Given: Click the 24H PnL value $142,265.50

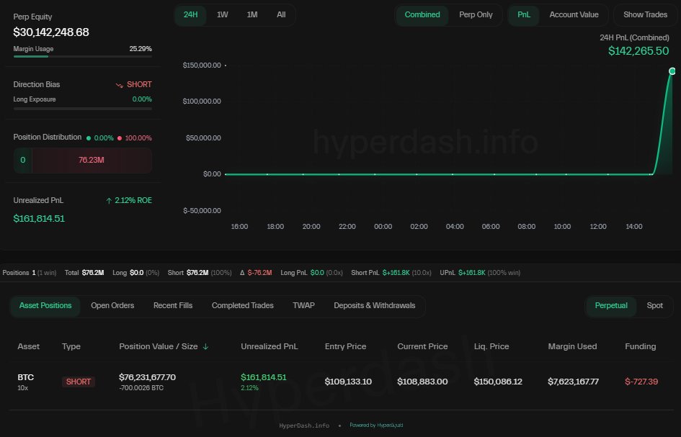Looking at the screenshot, I should coord(638,51).
